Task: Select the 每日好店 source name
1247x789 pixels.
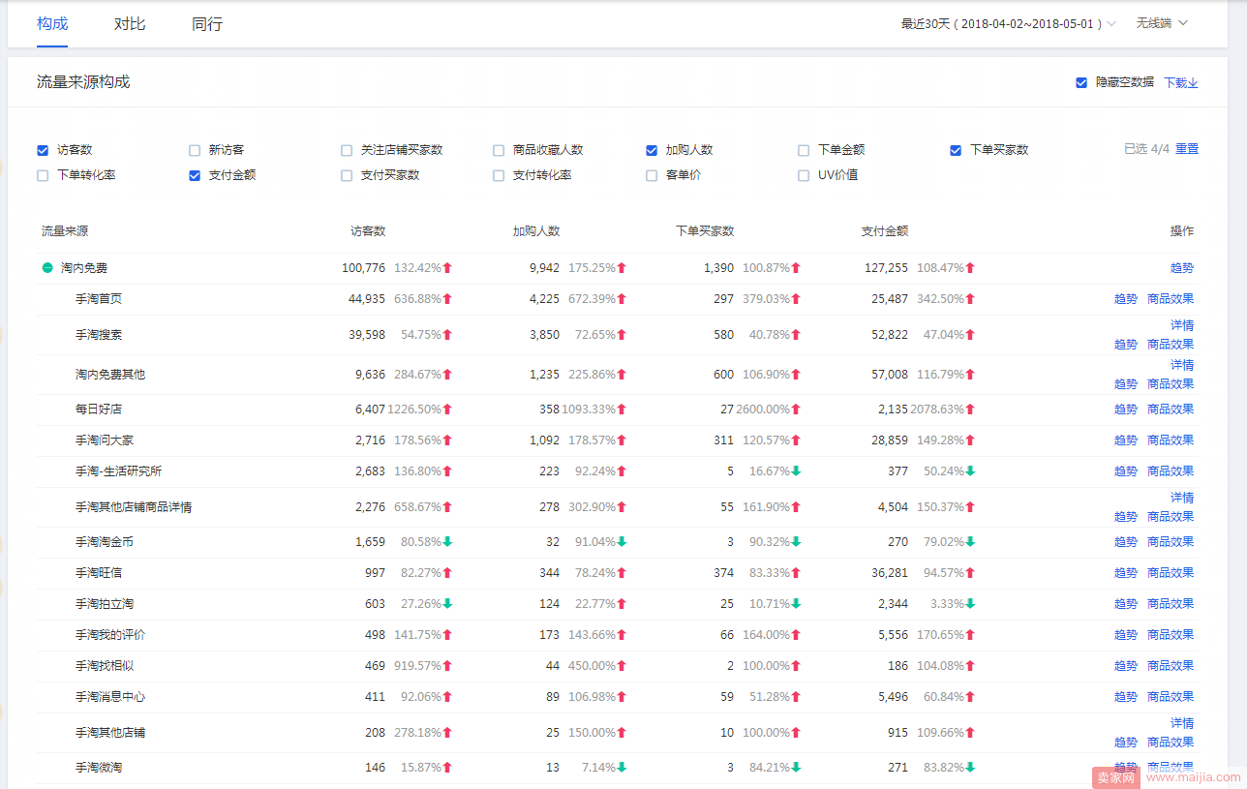Action: 99,410
